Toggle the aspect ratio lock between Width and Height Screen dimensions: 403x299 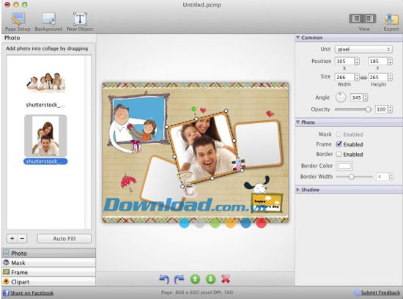pos(363,78)
